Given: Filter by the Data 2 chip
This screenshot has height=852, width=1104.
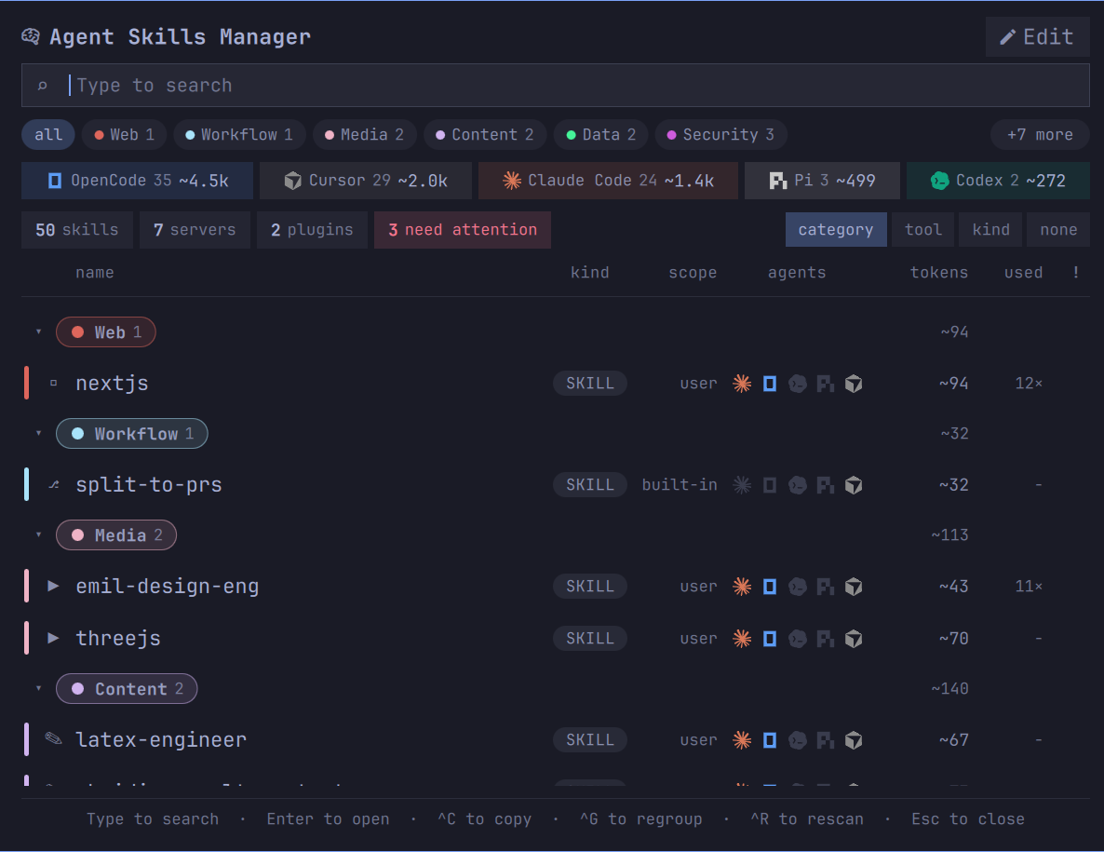Looking at the screenshot, I should tap(600, 134).
